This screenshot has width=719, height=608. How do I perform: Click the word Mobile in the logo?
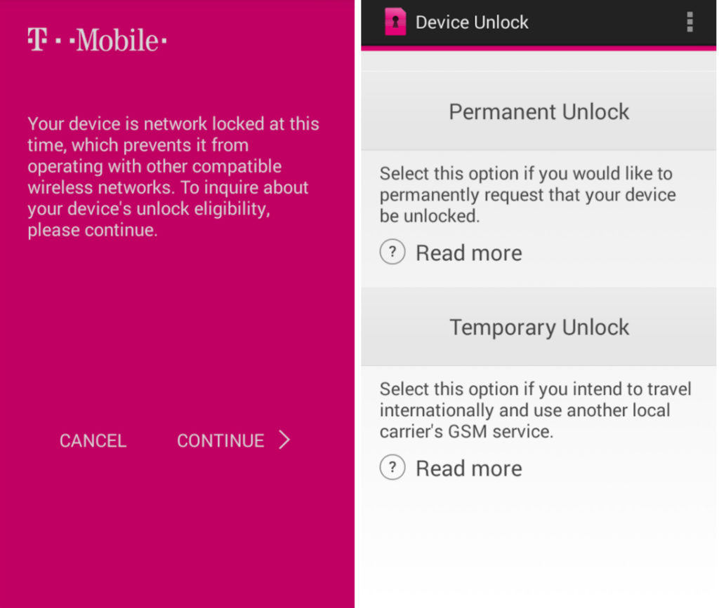pyautogui.click(x=117, y=40)
